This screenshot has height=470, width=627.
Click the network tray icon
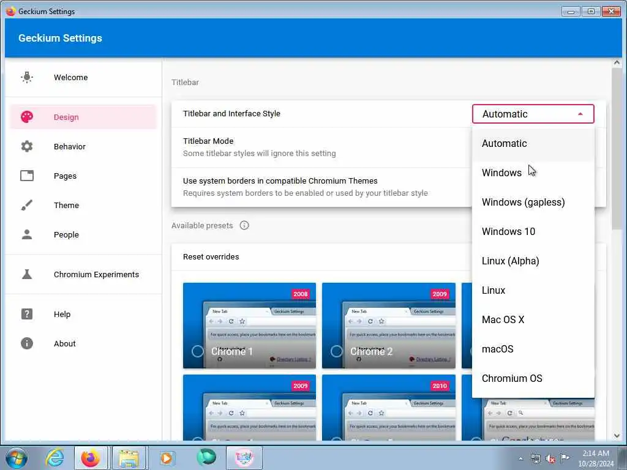tap(535, 459)
